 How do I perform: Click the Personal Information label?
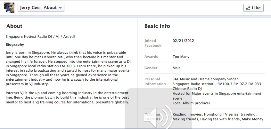tap(155, 82)
